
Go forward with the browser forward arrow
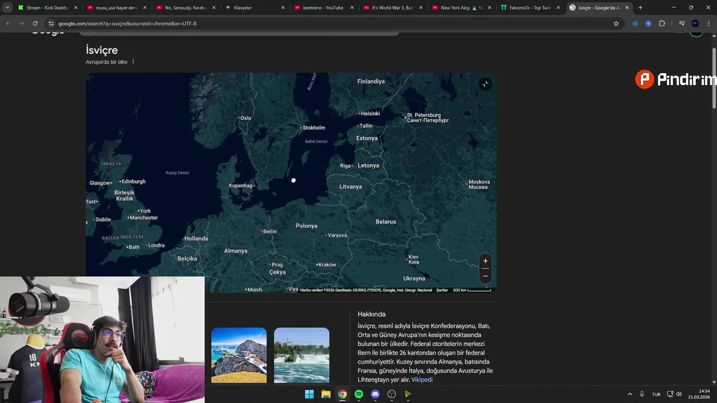21,24
